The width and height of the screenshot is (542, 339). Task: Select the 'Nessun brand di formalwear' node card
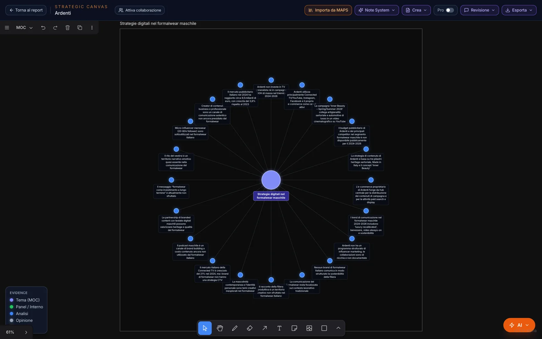(330, 272)
